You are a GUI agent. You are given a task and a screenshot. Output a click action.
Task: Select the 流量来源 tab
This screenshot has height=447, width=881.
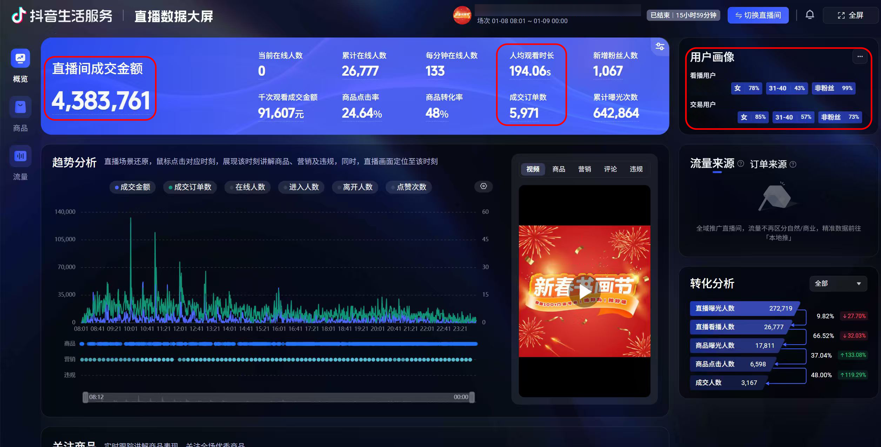pos(712,163)
